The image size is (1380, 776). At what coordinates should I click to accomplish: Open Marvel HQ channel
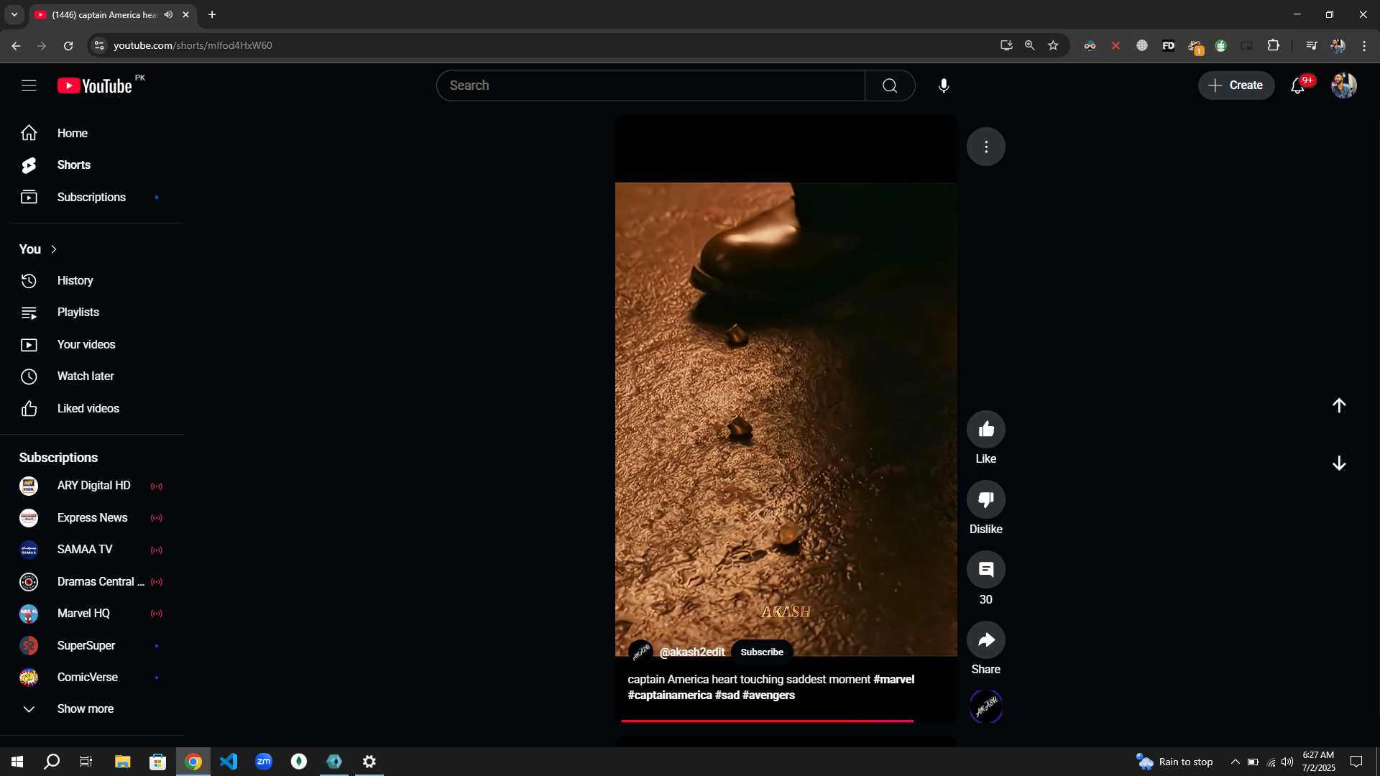(91, 614)
